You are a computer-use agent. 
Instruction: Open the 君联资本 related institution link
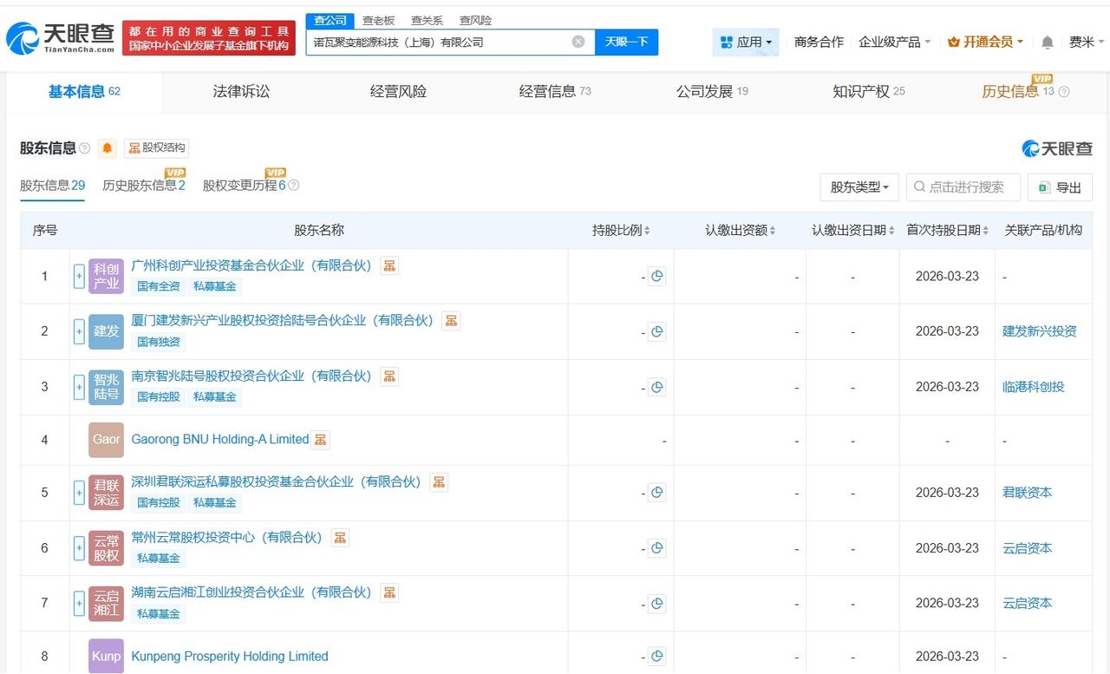click(x=1028, y=493)
